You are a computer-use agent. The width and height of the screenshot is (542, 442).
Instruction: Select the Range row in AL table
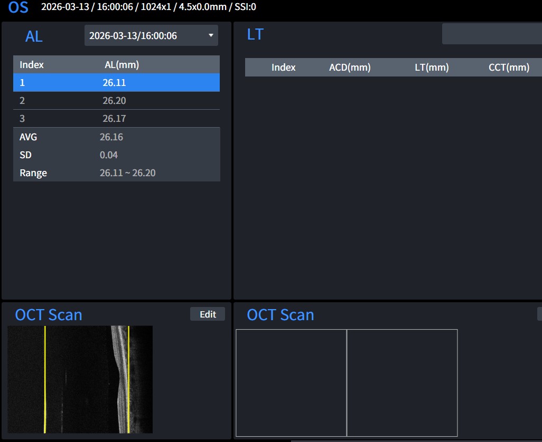pos(116,173)
